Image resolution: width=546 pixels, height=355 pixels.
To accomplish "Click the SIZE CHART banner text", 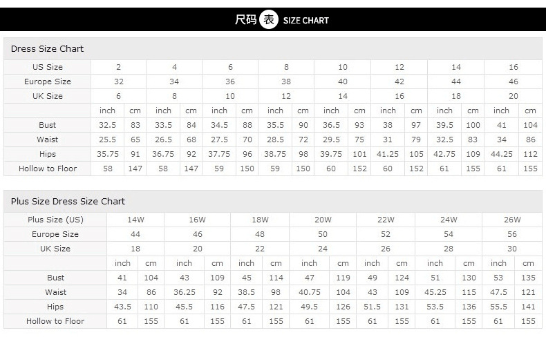I will point(306,21).
